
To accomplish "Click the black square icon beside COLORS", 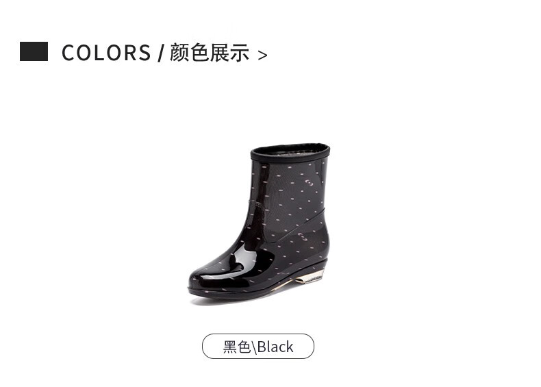I will tap(34, 51).
